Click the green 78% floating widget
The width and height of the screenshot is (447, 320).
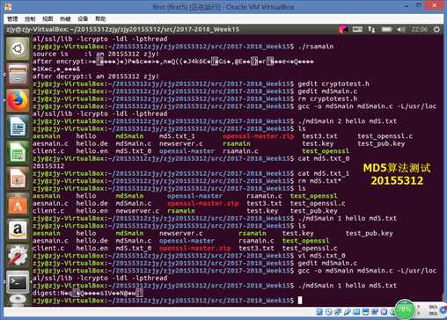[405, 309]
